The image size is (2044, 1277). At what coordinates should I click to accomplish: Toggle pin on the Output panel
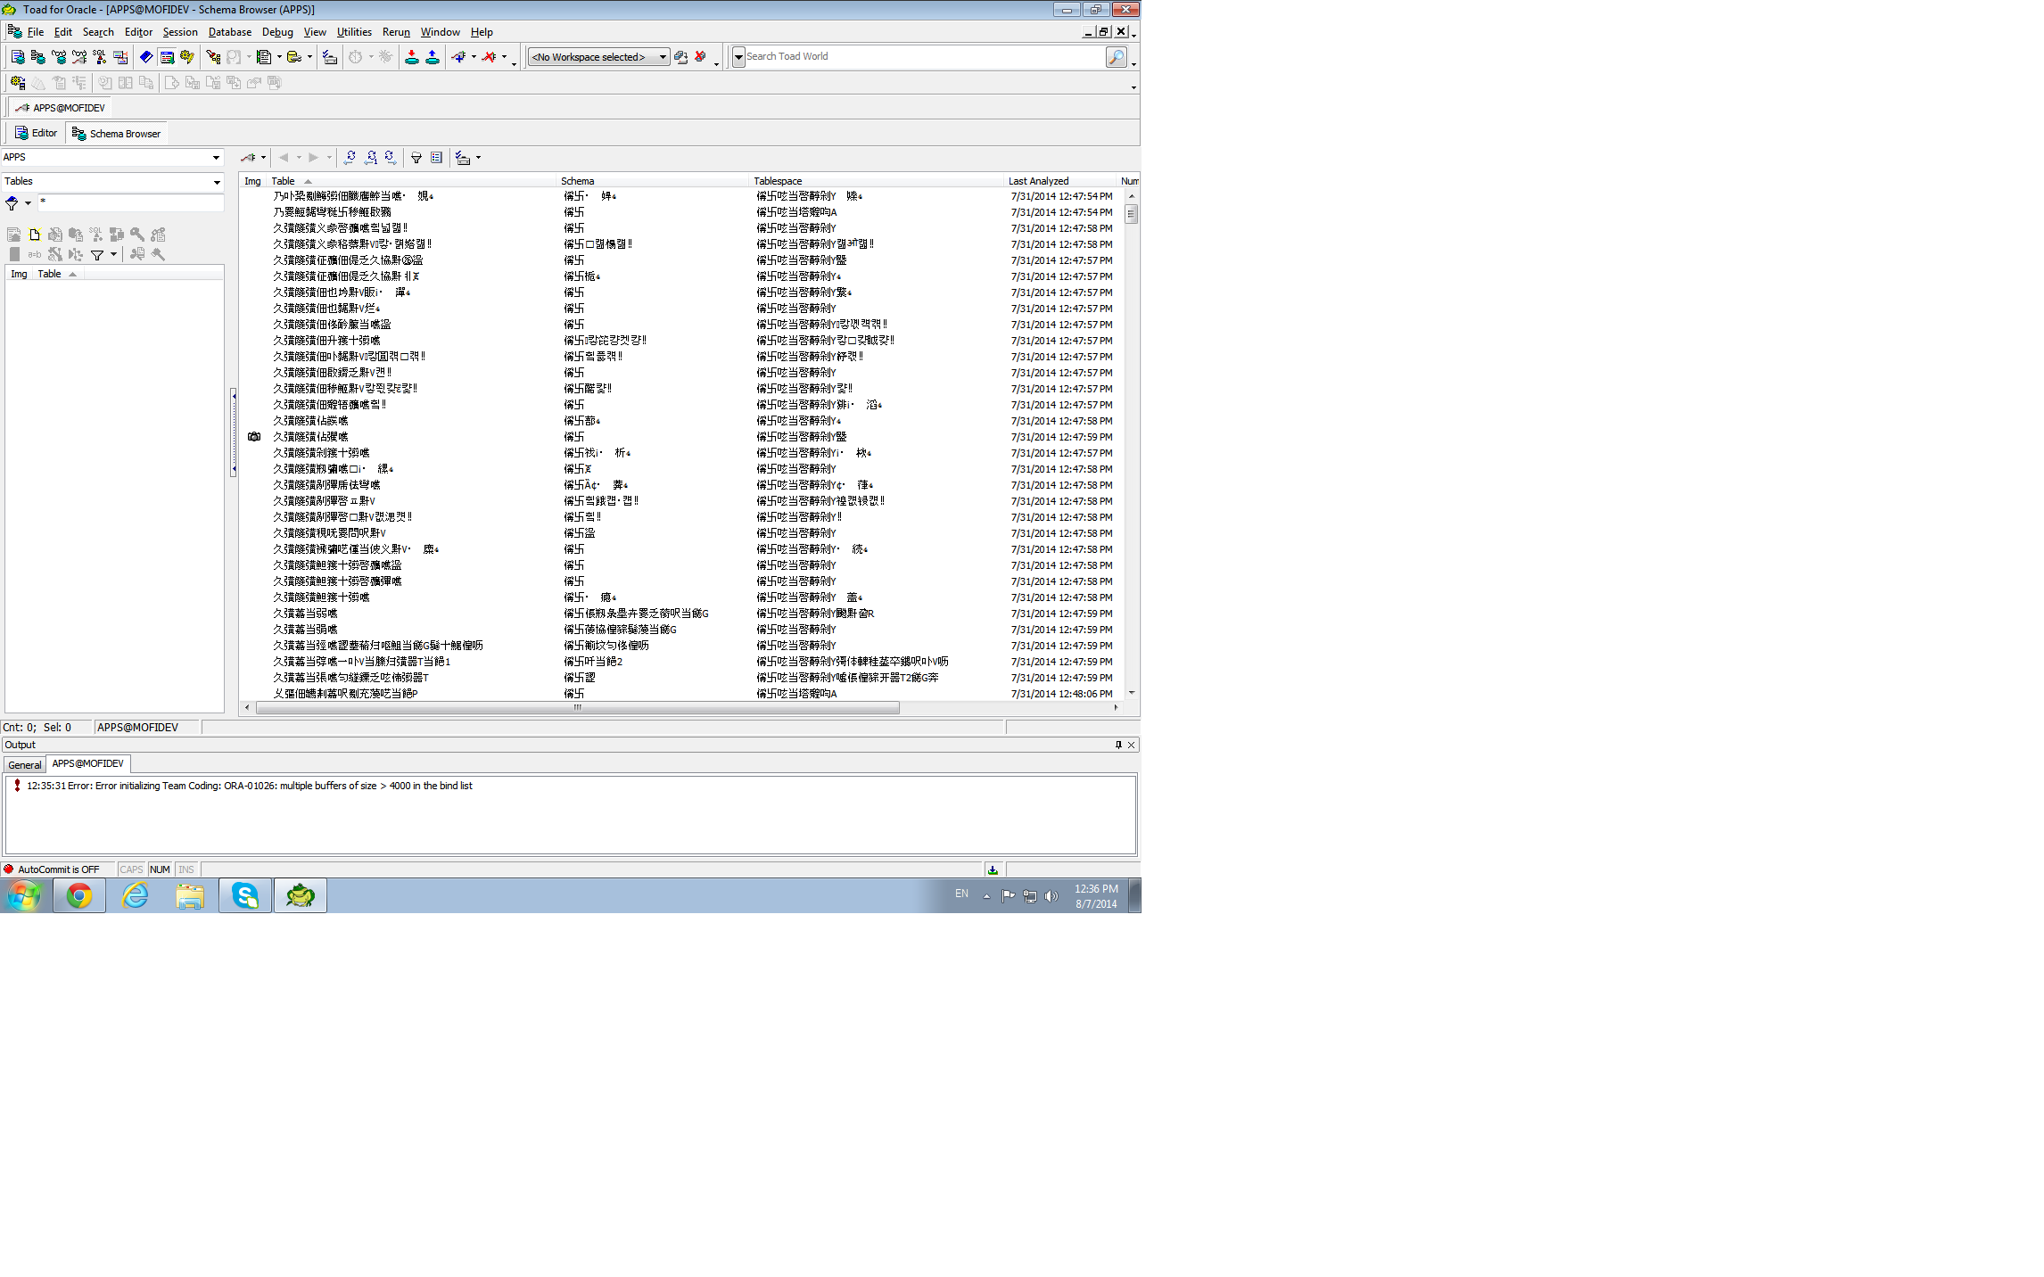[x=1118, y=745]
